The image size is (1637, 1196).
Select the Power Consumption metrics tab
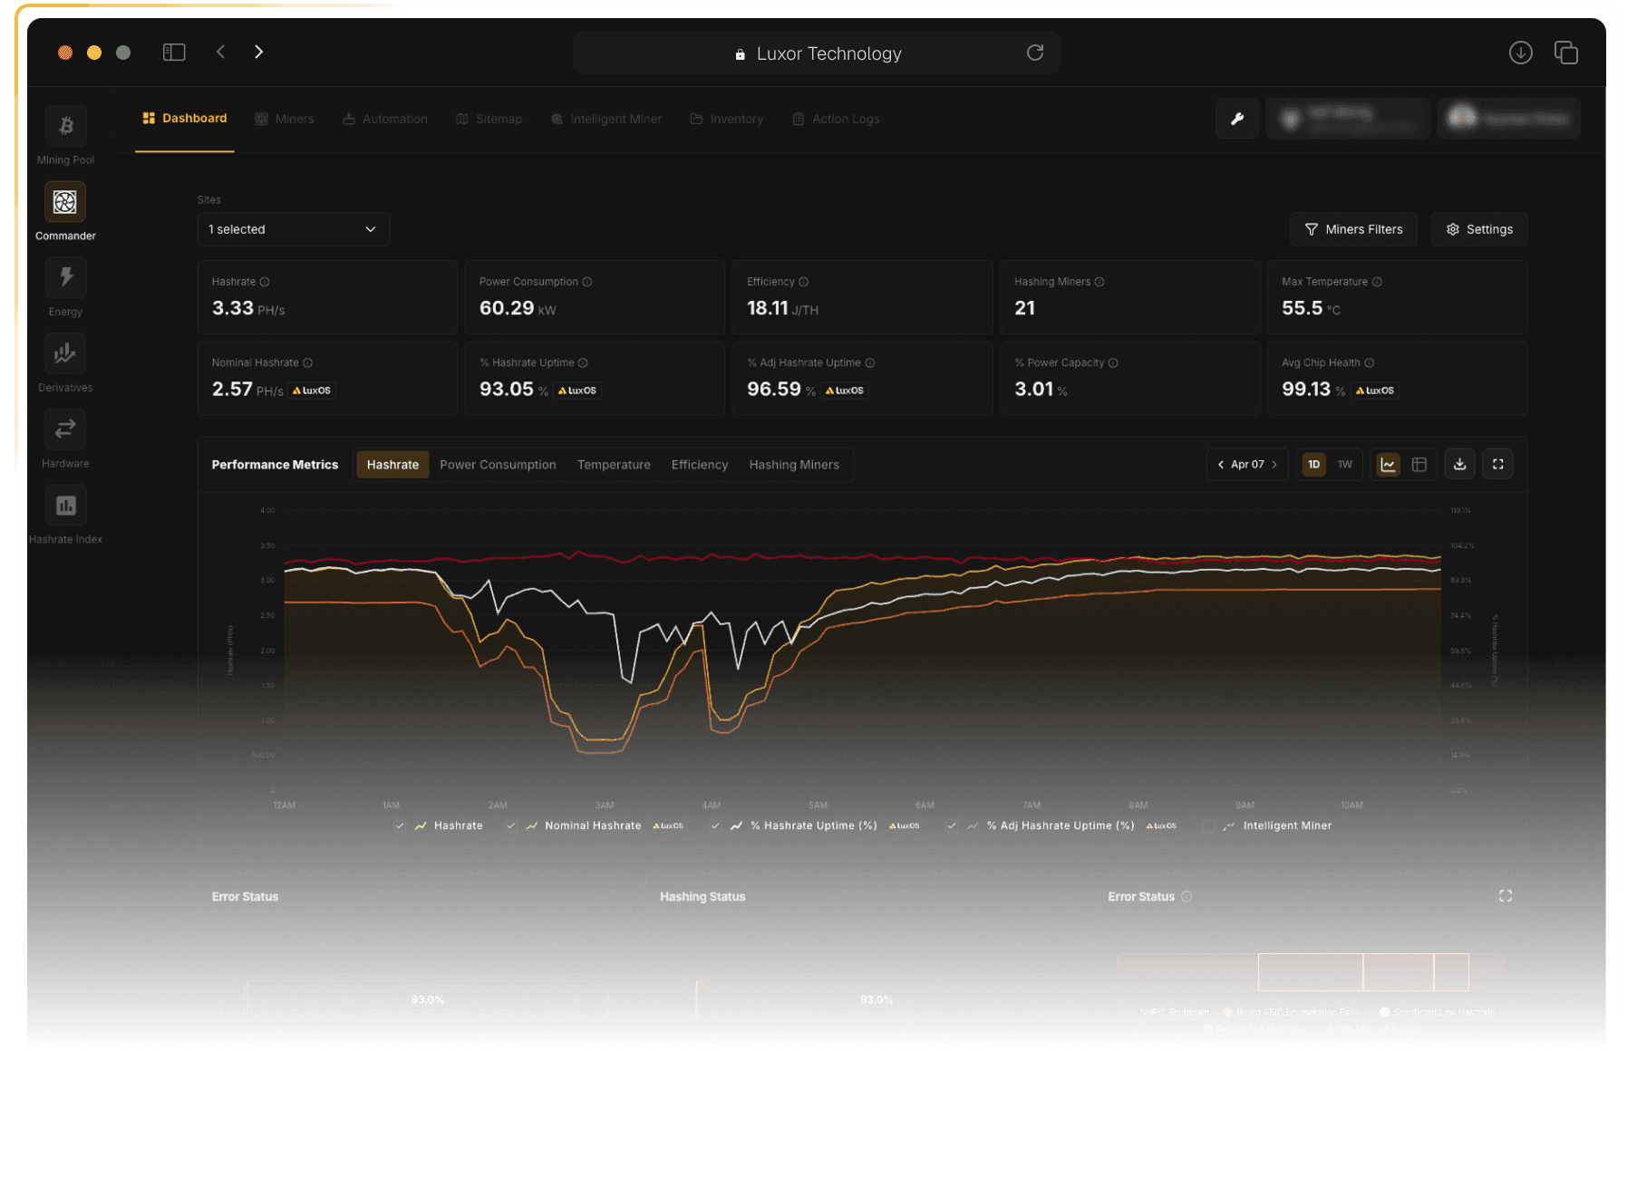point(498,465)
